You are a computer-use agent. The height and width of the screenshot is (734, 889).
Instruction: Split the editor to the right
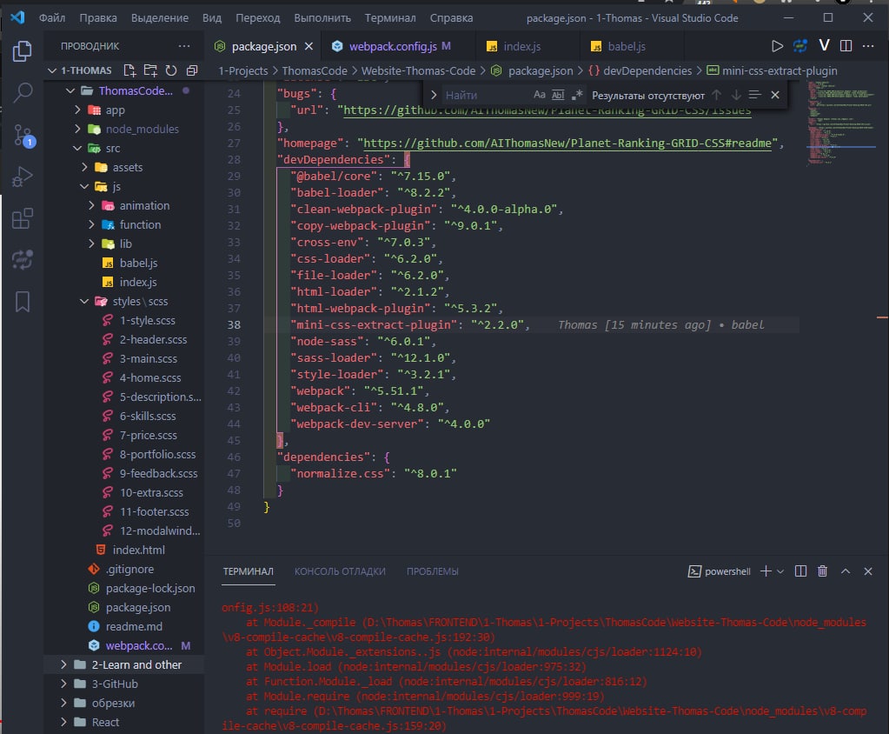click(x=846, y=46)
